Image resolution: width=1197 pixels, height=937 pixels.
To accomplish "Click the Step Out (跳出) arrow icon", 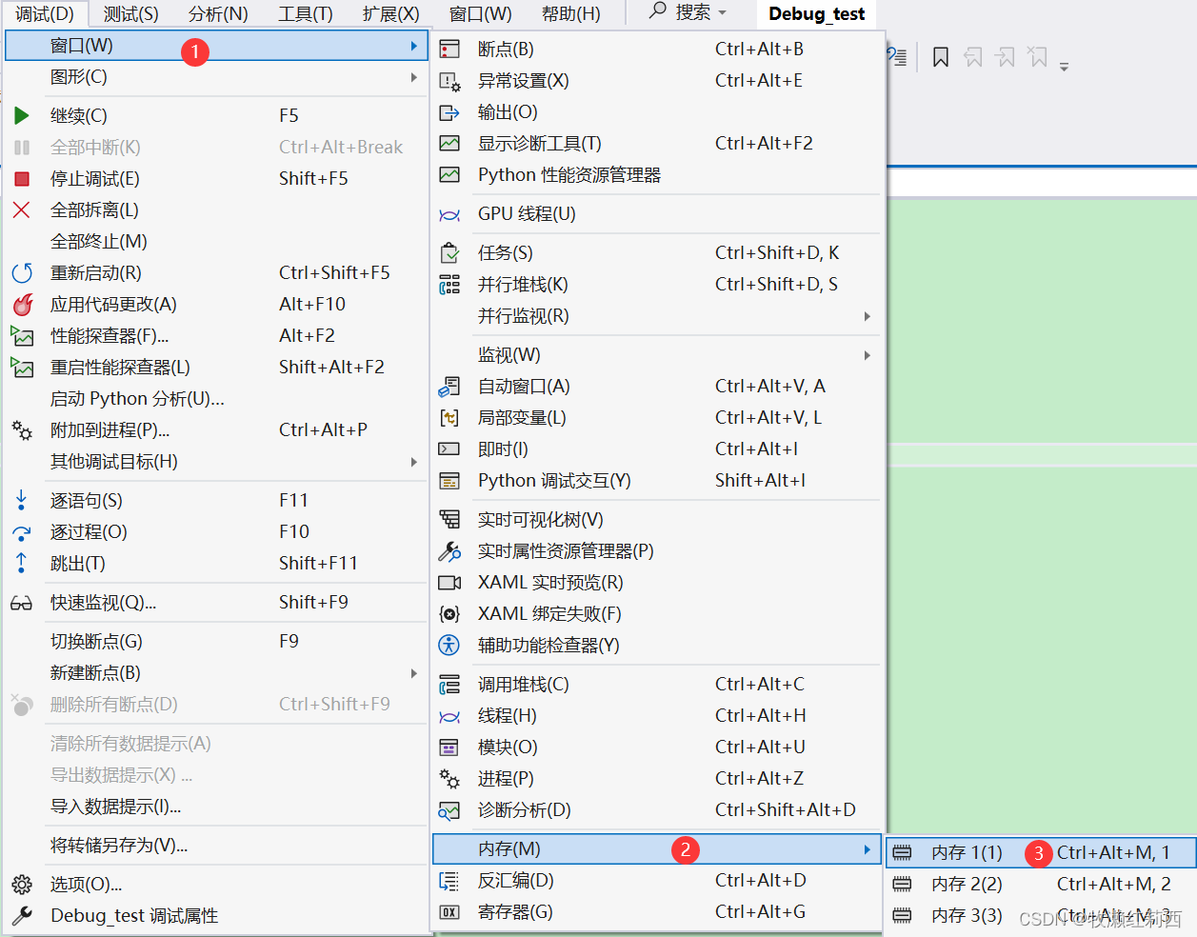I will pyautogui.click(x=21, y=563).
